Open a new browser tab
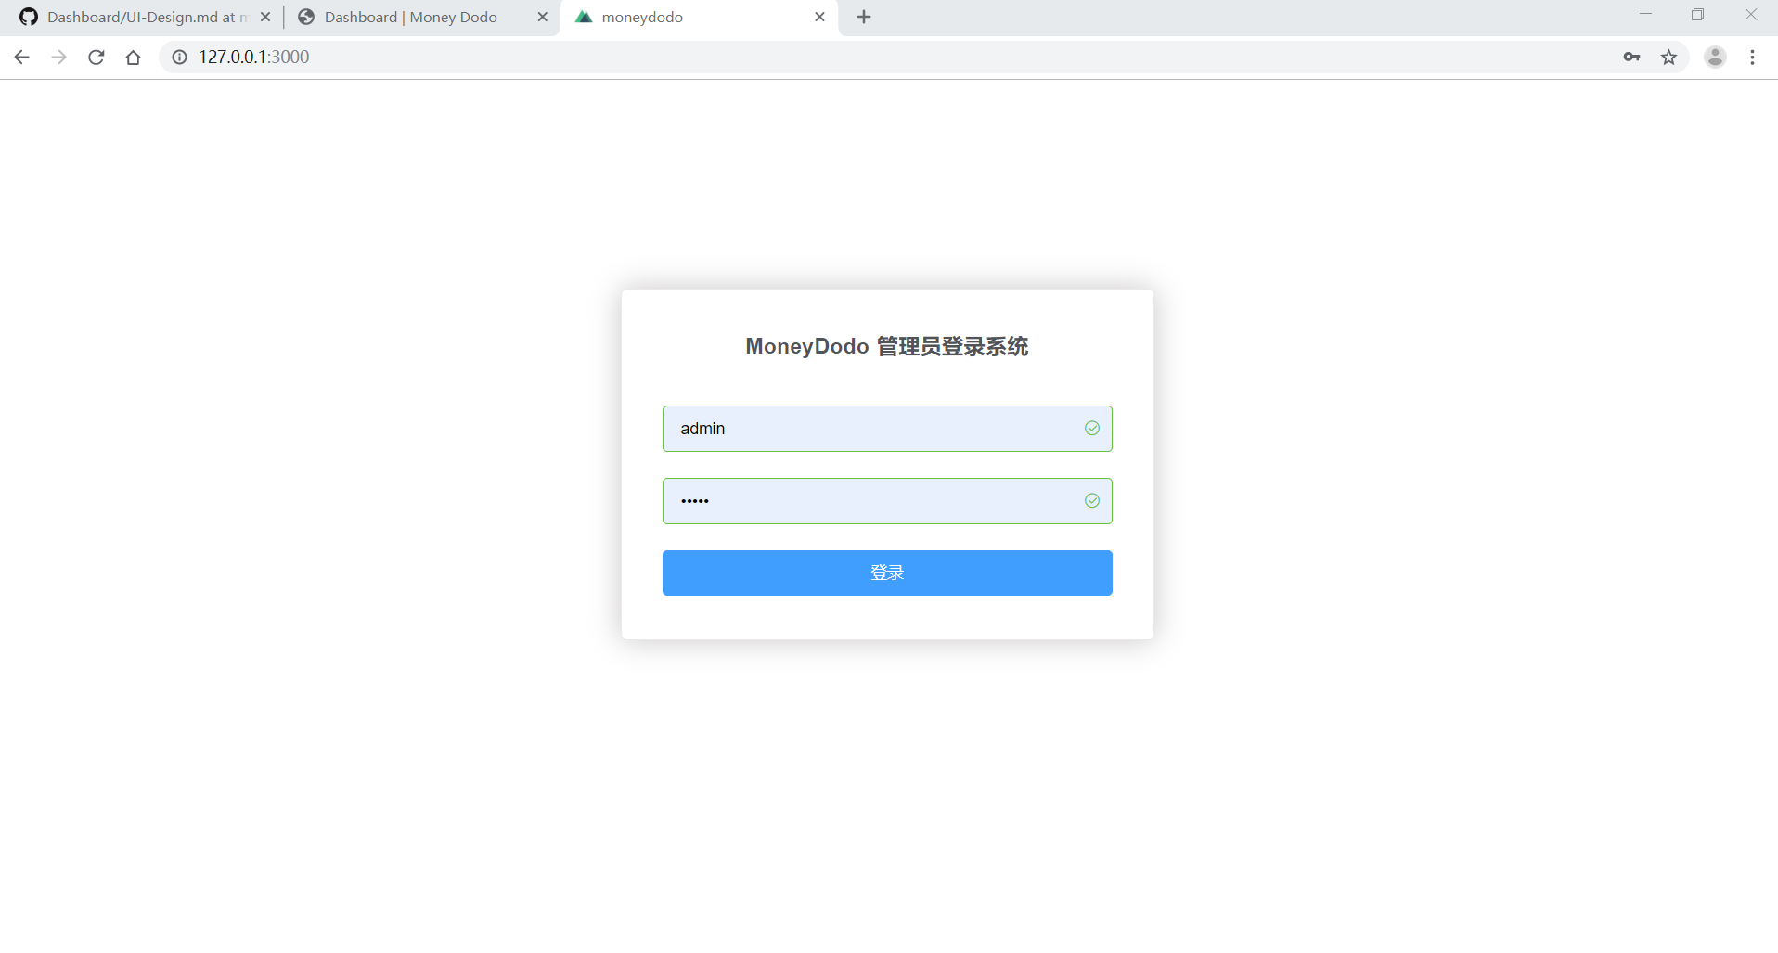 864,17
